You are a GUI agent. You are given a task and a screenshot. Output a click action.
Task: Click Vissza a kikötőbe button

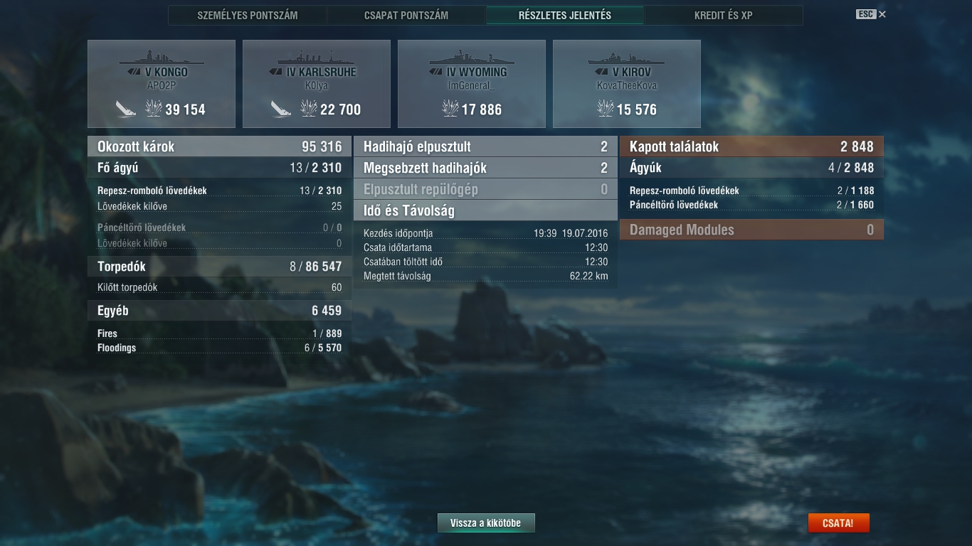click(x=486, y=523)
